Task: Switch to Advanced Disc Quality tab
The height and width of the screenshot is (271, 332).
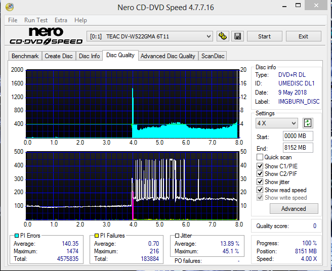Action: 168,56
